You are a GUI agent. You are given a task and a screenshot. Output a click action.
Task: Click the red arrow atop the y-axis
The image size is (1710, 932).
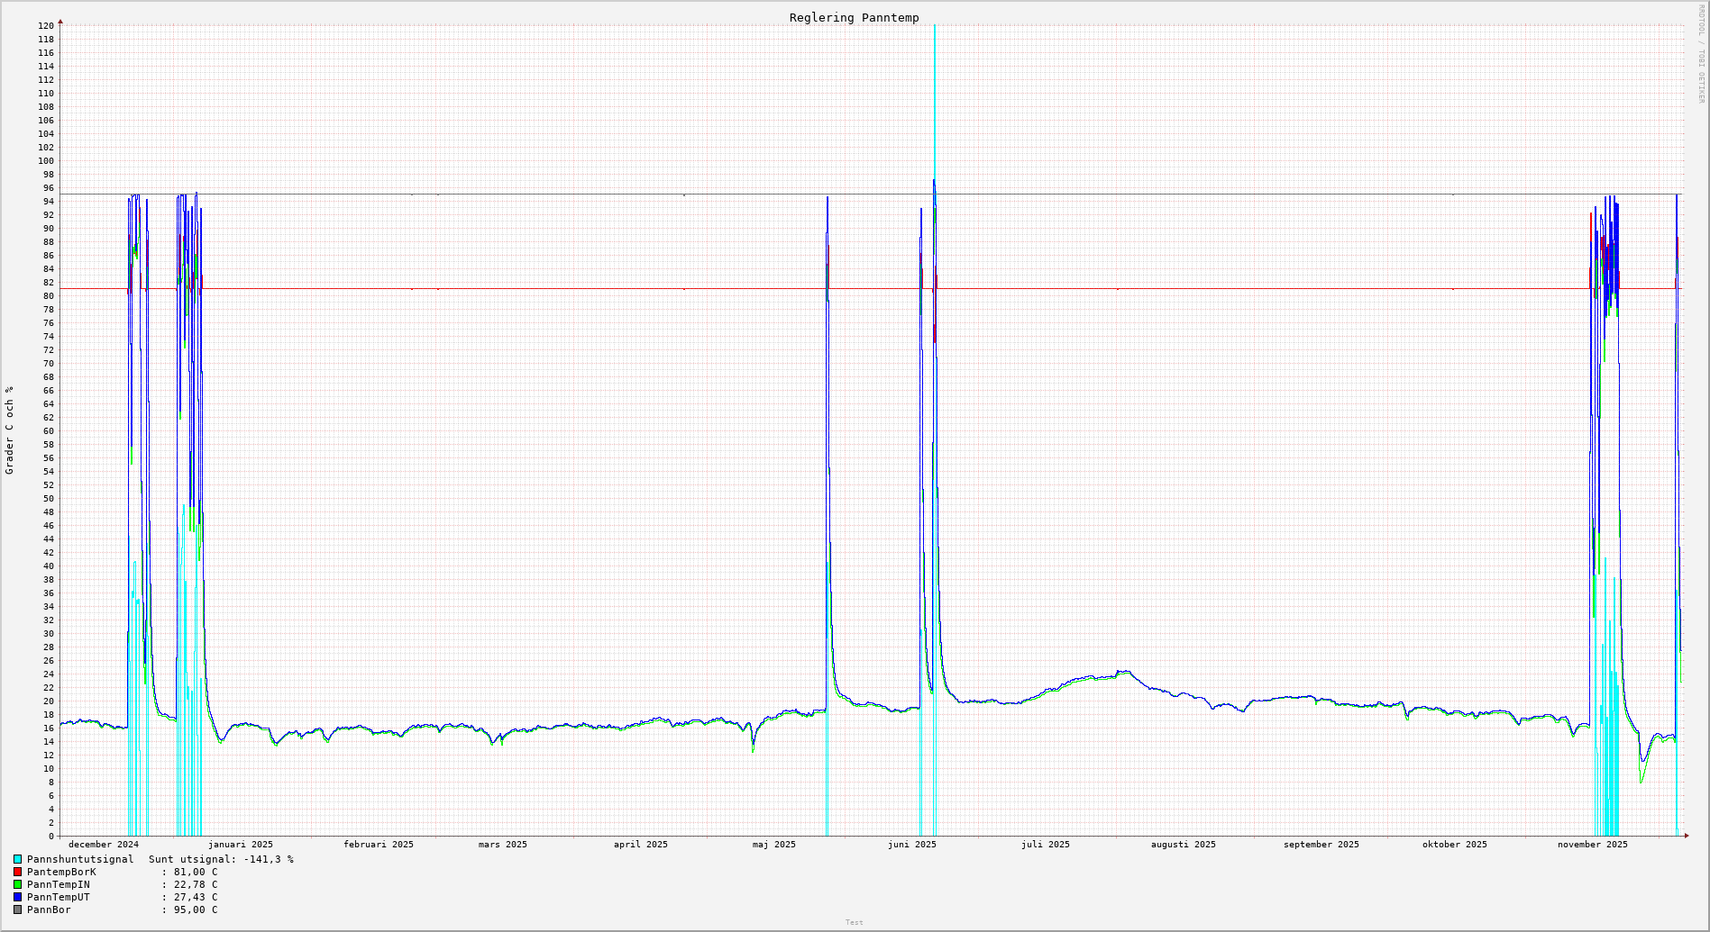tap(60, 21)
